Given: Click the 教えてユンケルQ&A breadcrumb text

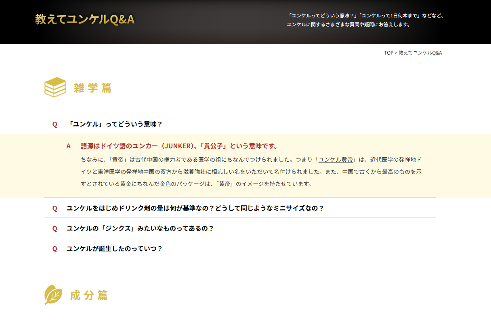Looking at the screenshot, I should click(x=420, y=53).
